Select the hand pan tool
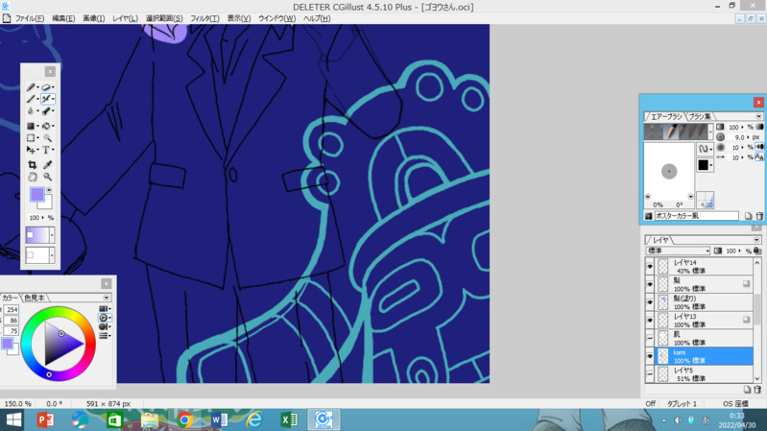 point(32,177)
